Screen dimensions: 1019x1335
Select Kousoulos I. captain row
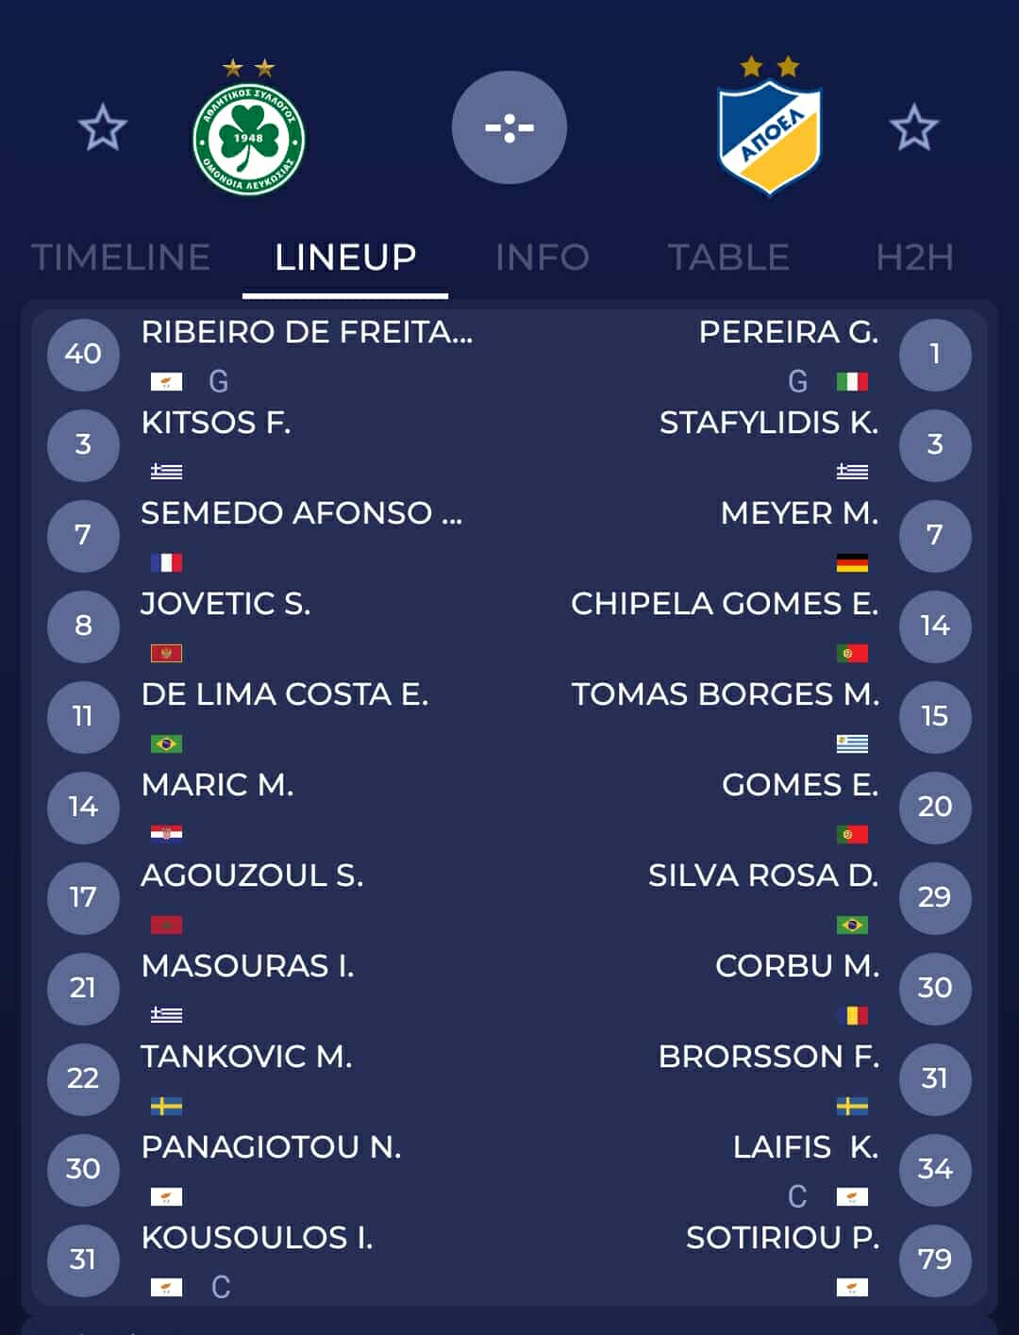pos(257,1238)
